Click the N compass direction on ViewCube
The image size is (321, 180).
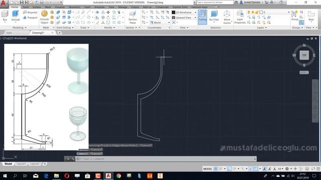point(304,45)
